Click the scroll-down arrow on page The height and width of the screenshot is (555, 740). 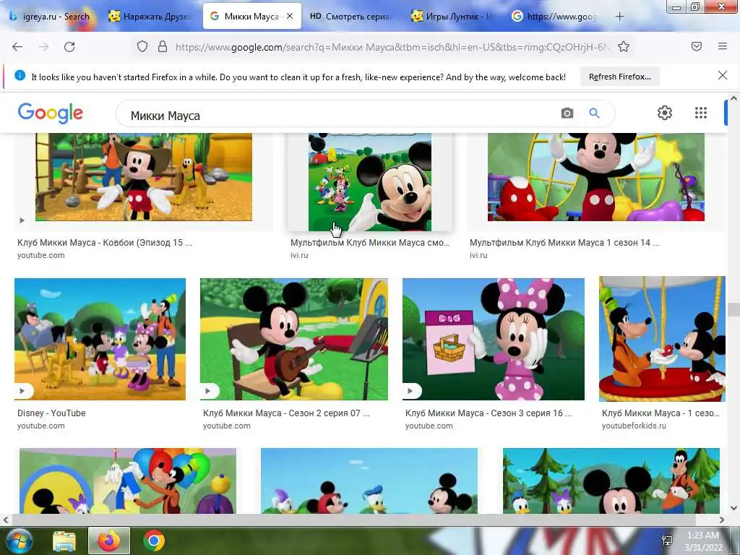(733, 508)
